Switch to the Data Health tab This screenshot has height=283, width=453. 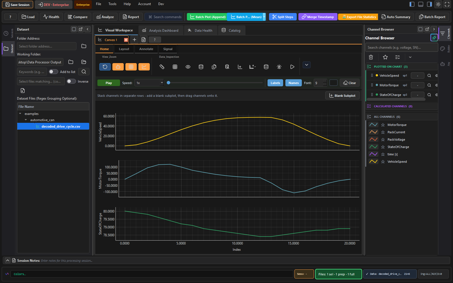[x=200, y=30]
